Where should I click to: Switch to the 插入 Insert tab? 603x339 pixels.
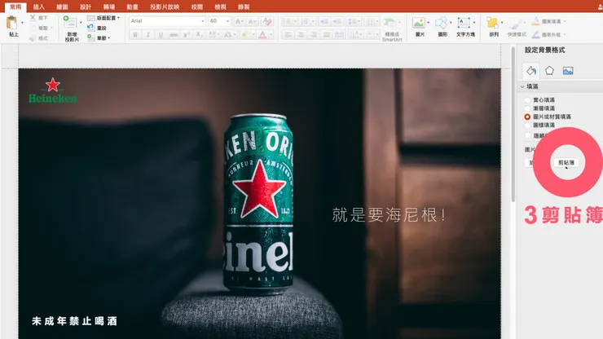39,7
